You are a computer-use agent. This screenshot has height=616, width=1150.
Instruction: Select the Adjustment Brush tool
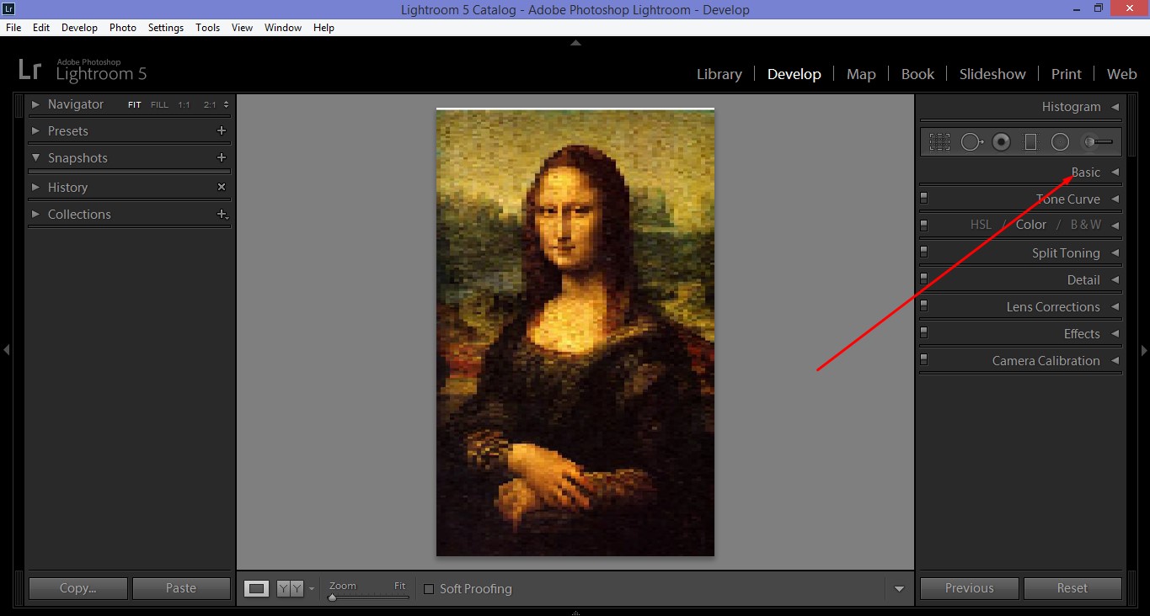pos(1098,142)
